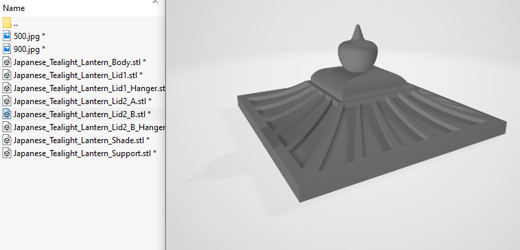Click the Lid2_A.stl file icon
Viewport: 520px width, 250px height.
(7, 101)
